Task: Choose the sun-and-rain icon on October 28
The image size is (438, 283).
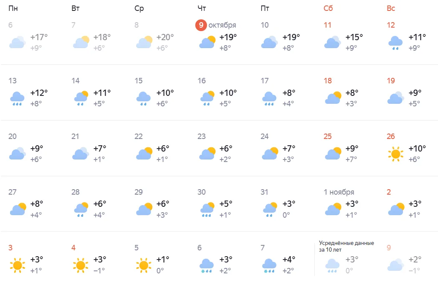Action: [80, 209]
